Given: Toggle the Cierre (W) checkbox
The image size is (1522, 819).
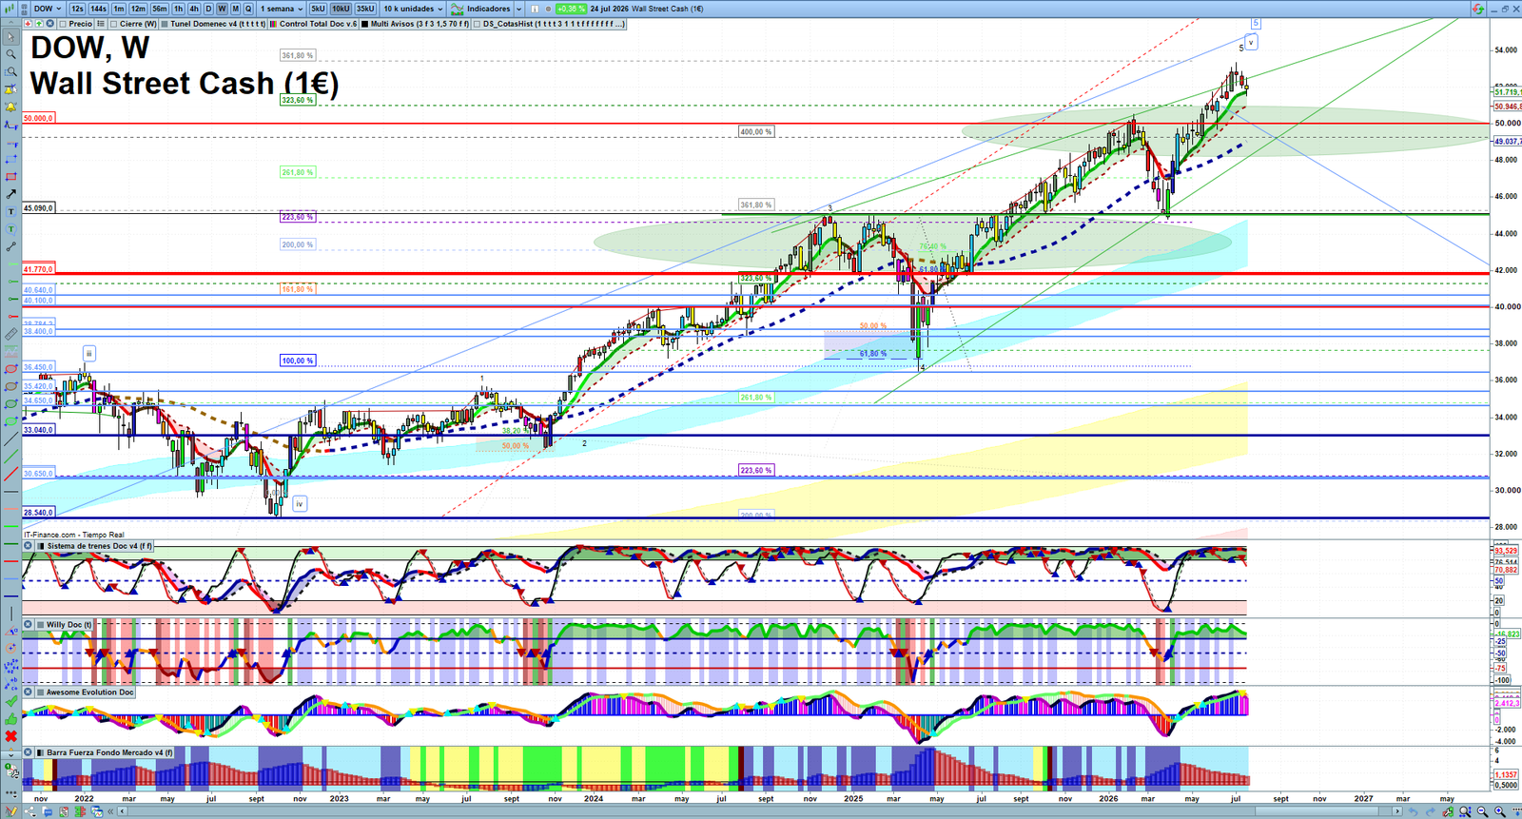Looking at the screenshot, I should coord(113,24).
